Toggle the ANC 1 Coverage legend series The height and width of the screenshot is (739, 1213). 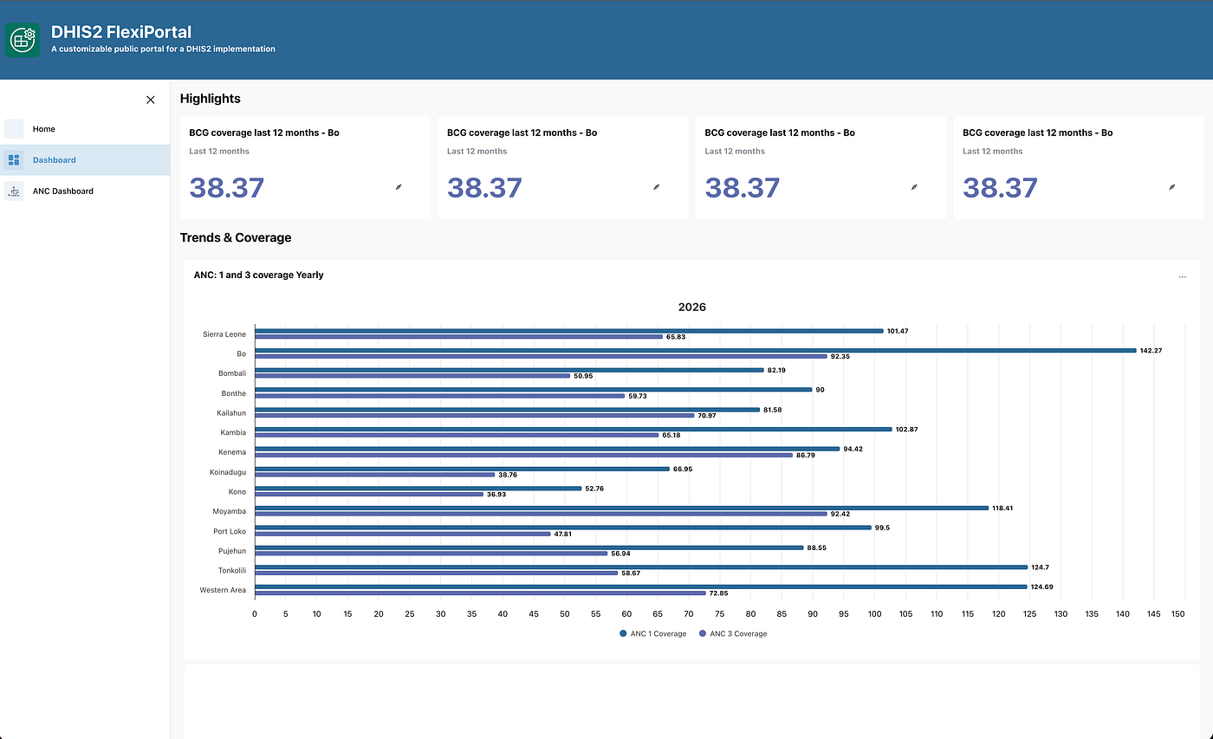[652, 634]
